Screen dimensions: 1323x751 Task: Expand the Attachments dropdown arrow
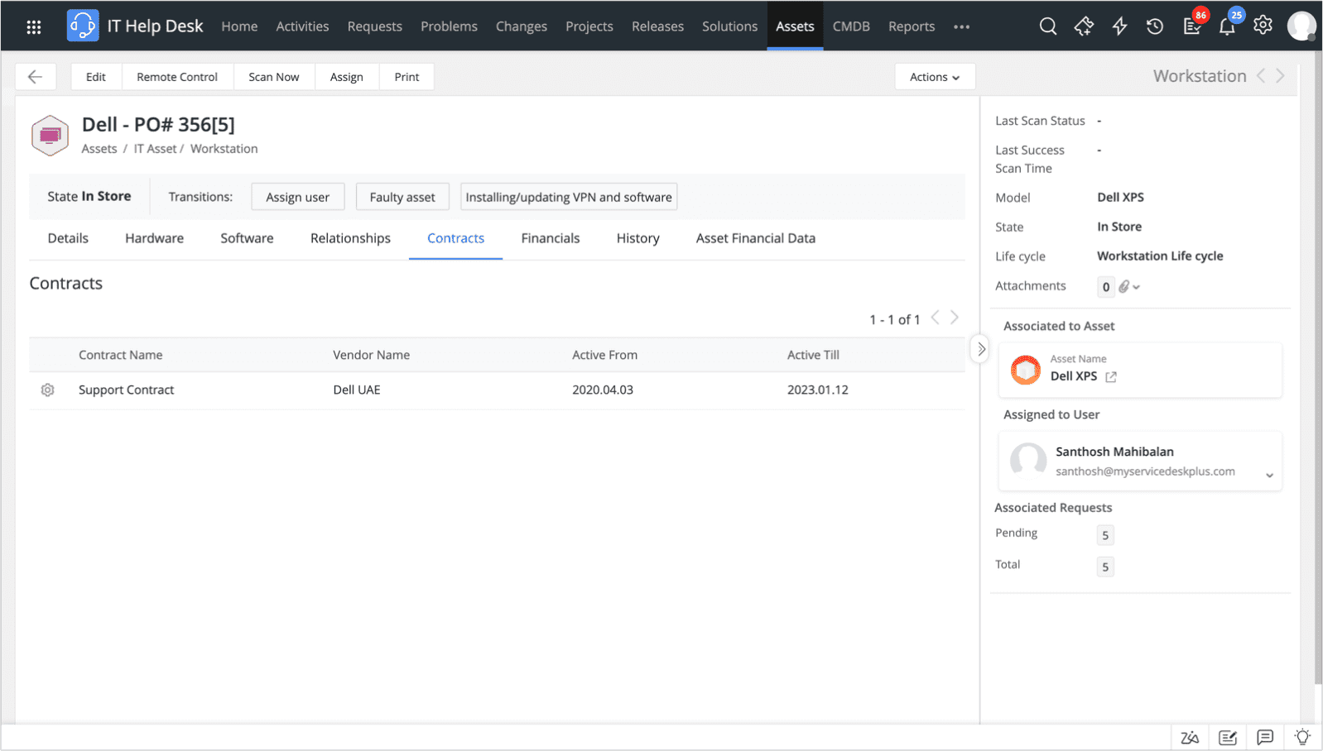tap(1137, 287)
